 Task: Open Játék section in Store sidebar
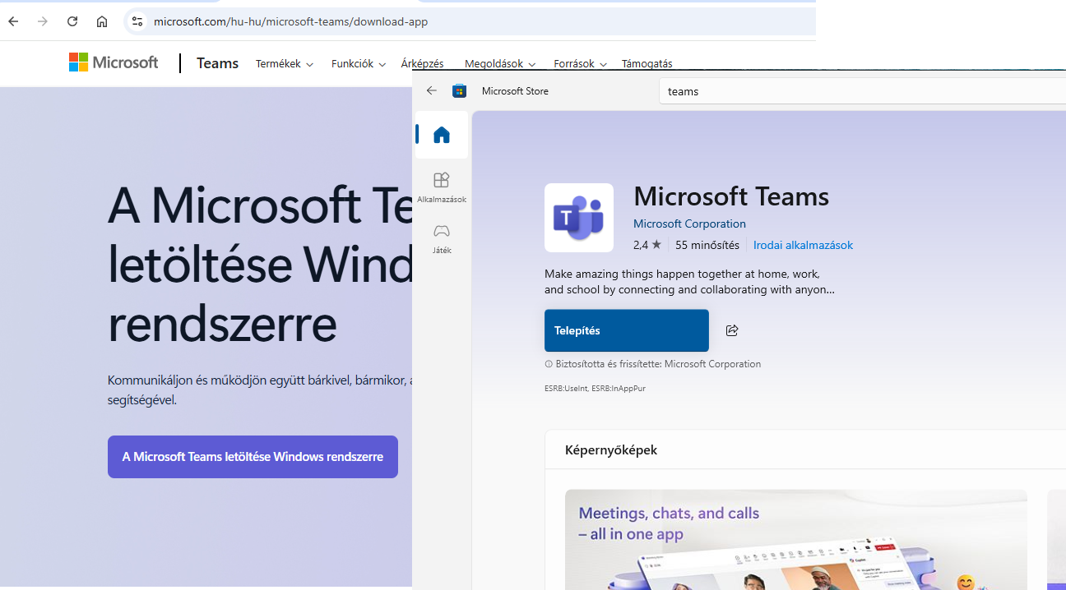(x=442, y=238)
